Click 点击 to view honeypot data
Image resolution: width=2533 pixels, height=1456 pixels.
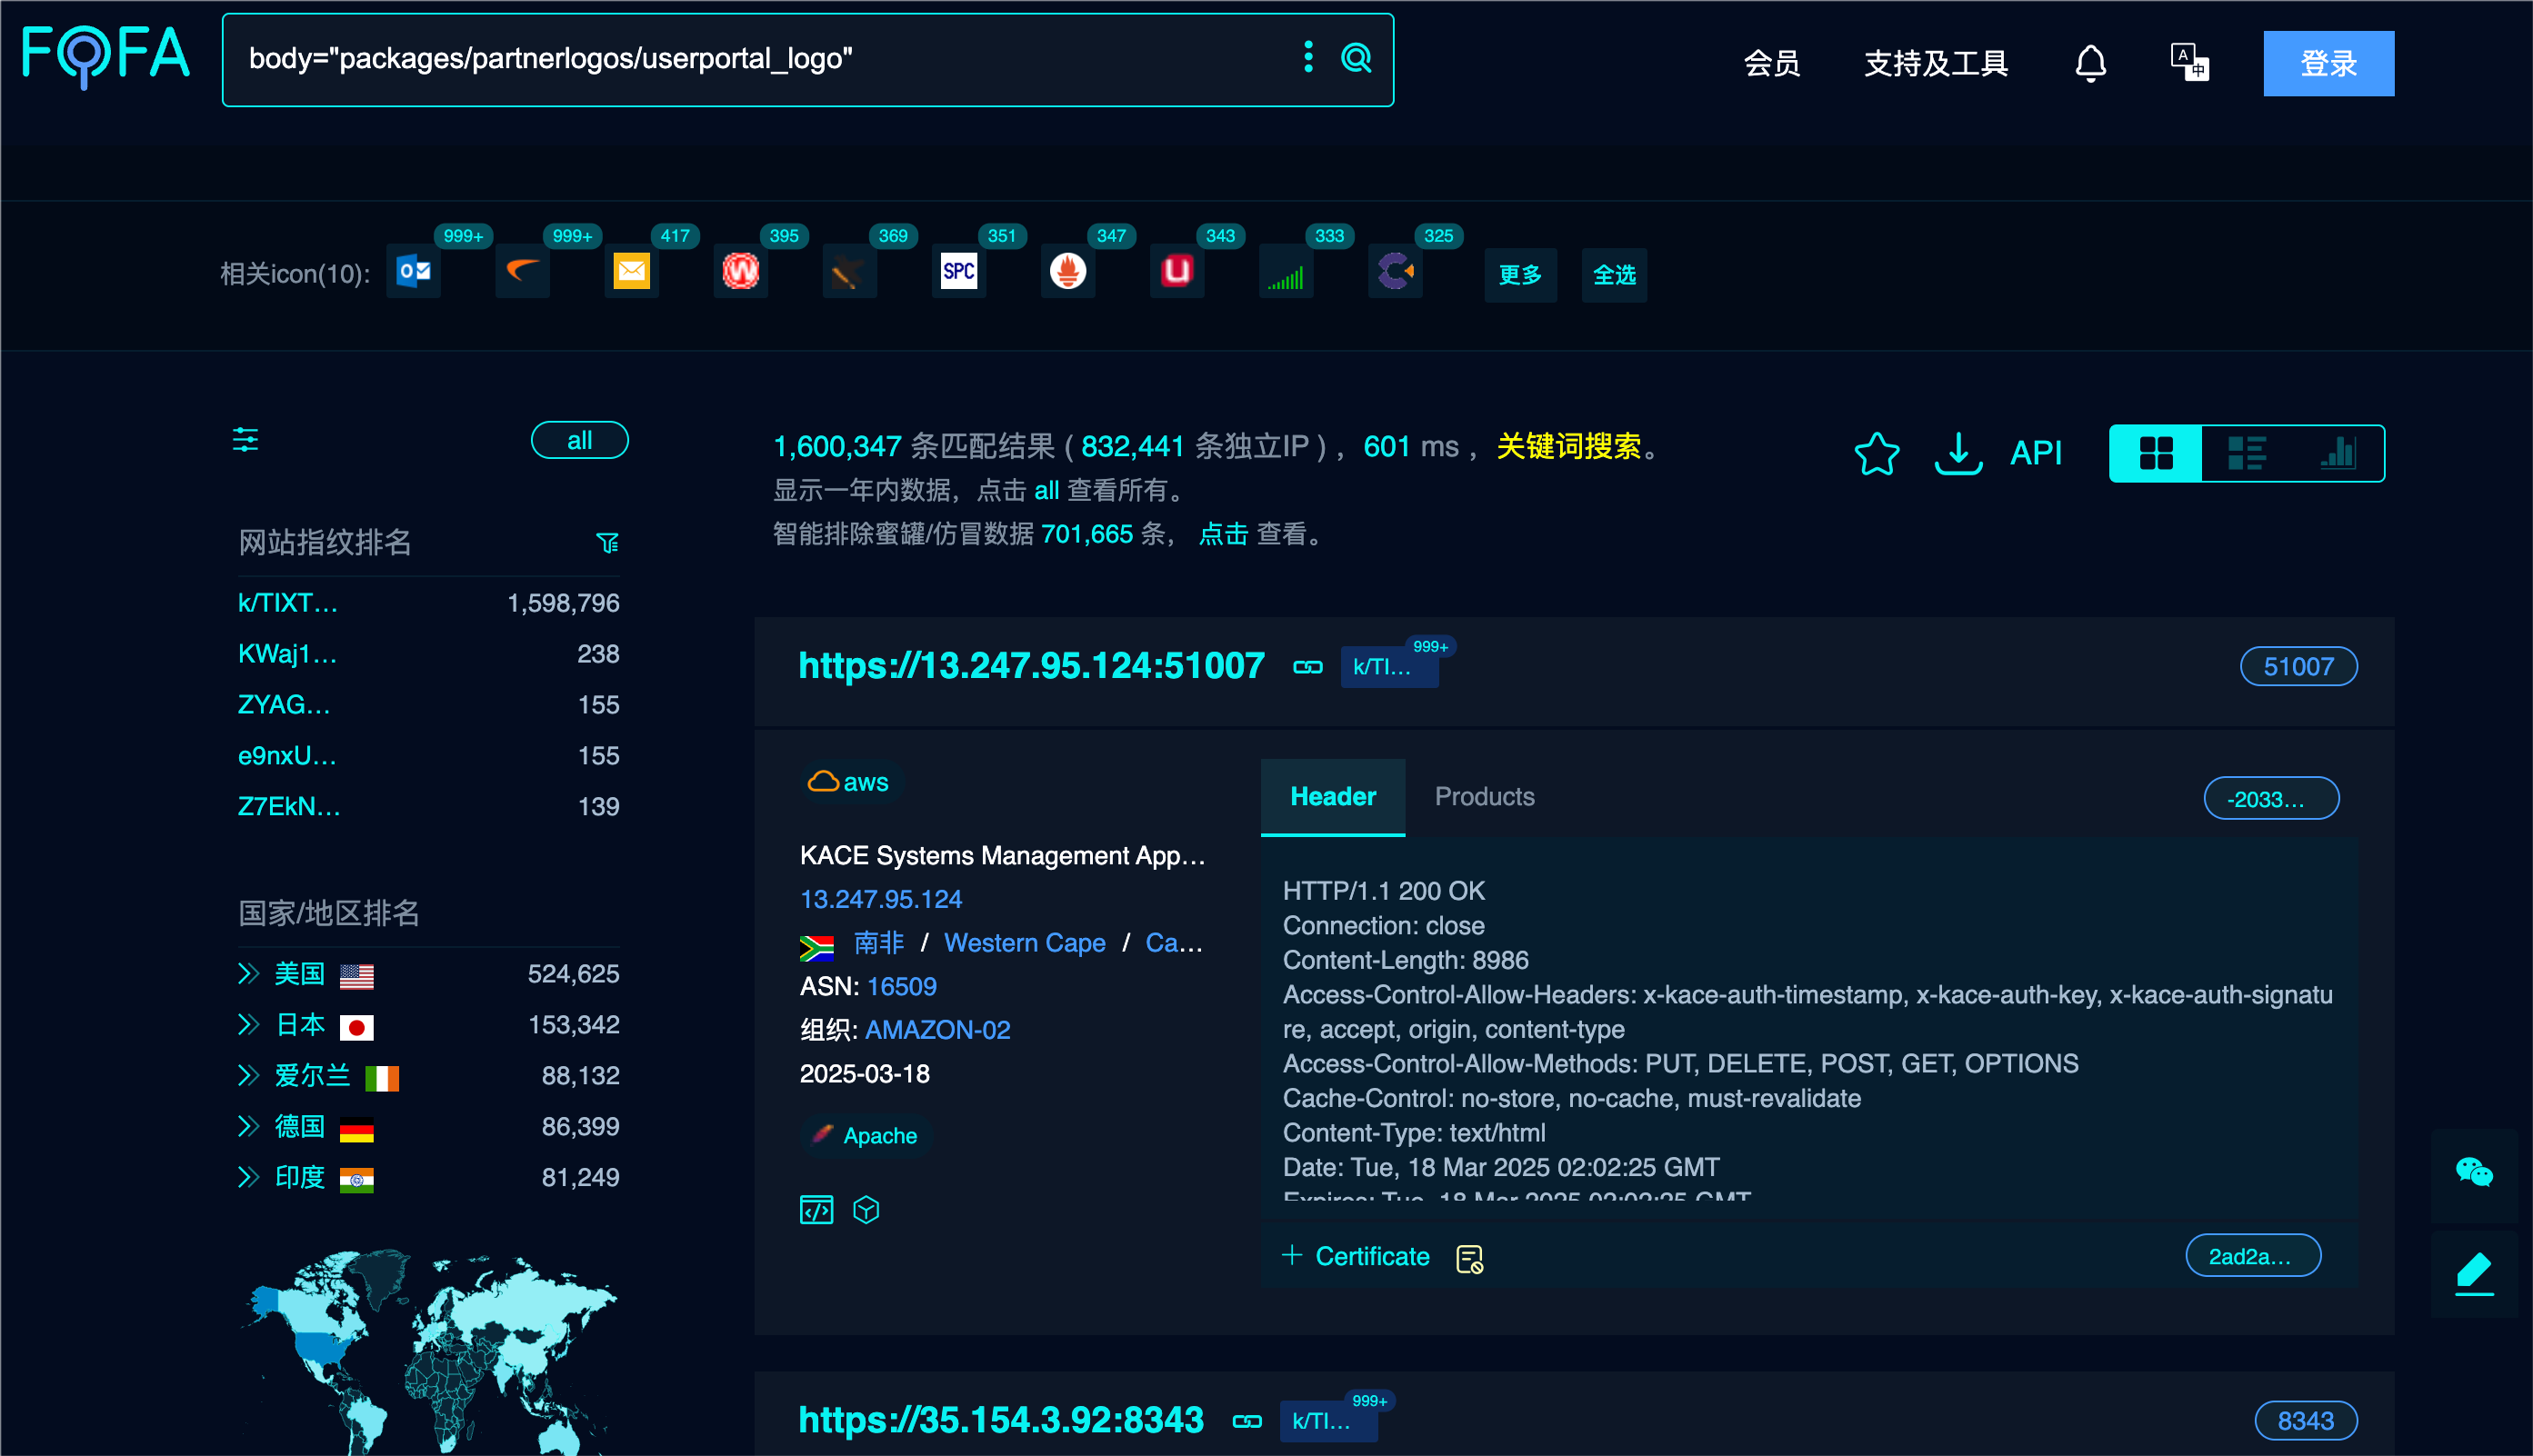(1223, 534)
